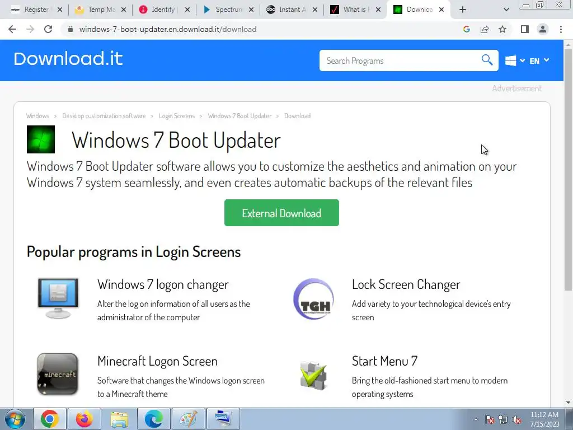Open the Lock Screen Changer title link
The height and width of the screenshot is (430, 573).
coord(406,284)
